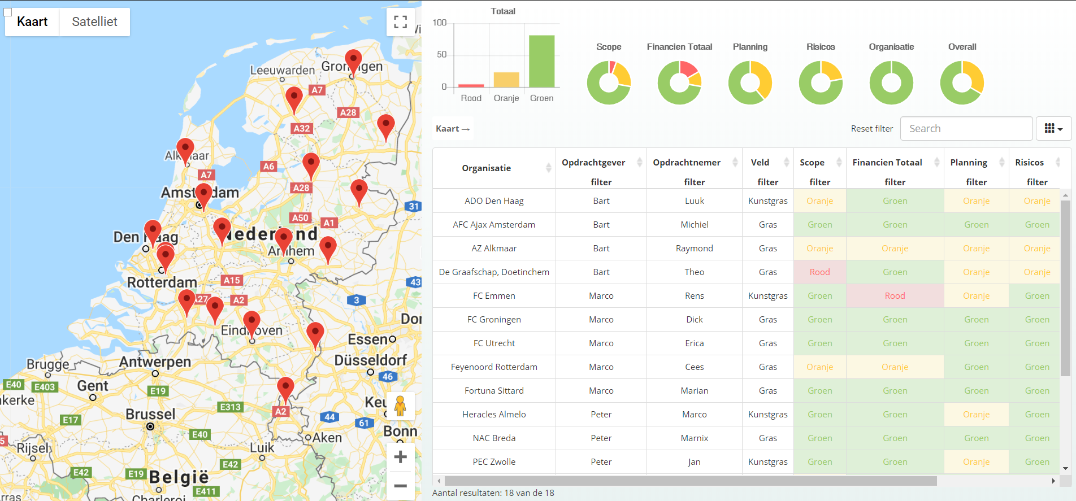Click the Overall donut chart
This screenshot has height=501, width=1076.
(962, 83)
